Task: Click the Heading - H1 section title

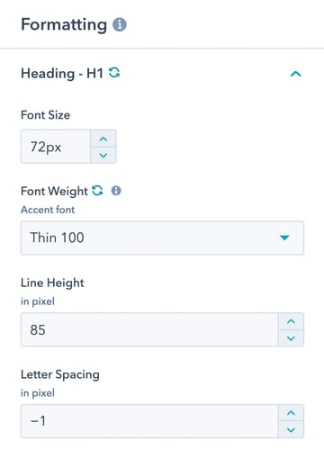Action: [x=62, y=74]
